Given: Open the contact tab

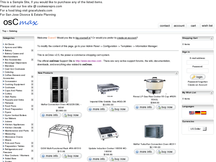Looking at the screenshot, I should coord(165,26).
